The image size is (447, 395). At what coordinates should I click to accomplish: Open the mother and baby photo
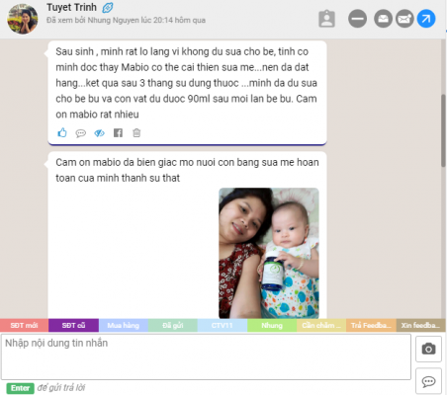(x=269, y=253)
